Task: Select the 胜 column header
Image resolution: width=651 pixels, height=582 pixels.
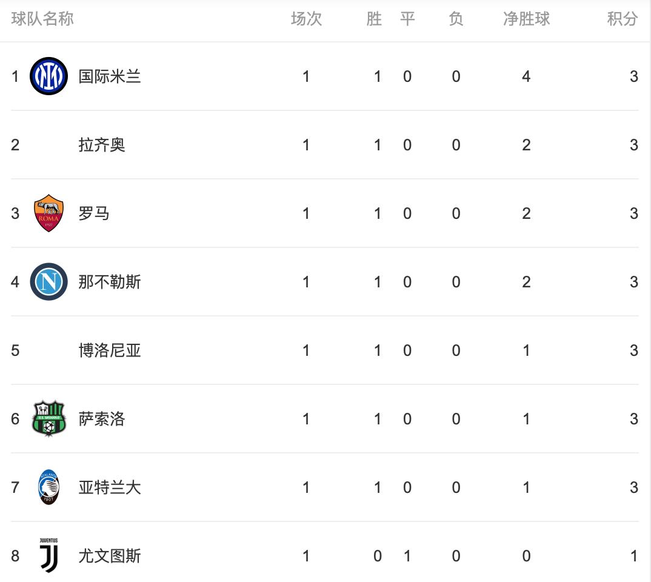Action: [x=374, y=19]
